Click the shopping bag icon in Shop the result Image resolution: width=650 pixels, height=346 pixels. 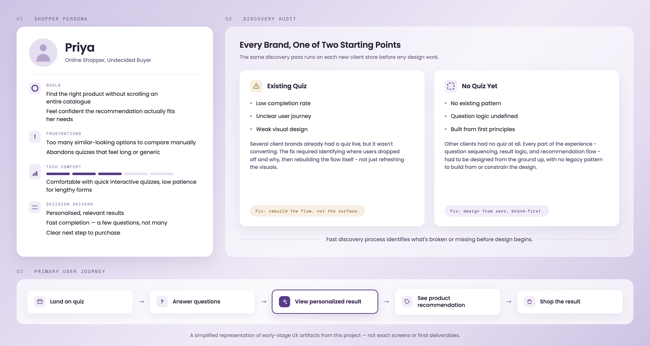(x=530, y=302)
